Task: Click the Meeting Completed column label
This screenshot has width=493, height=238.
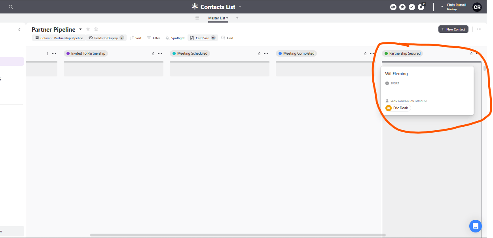Action: coord(296,53)
